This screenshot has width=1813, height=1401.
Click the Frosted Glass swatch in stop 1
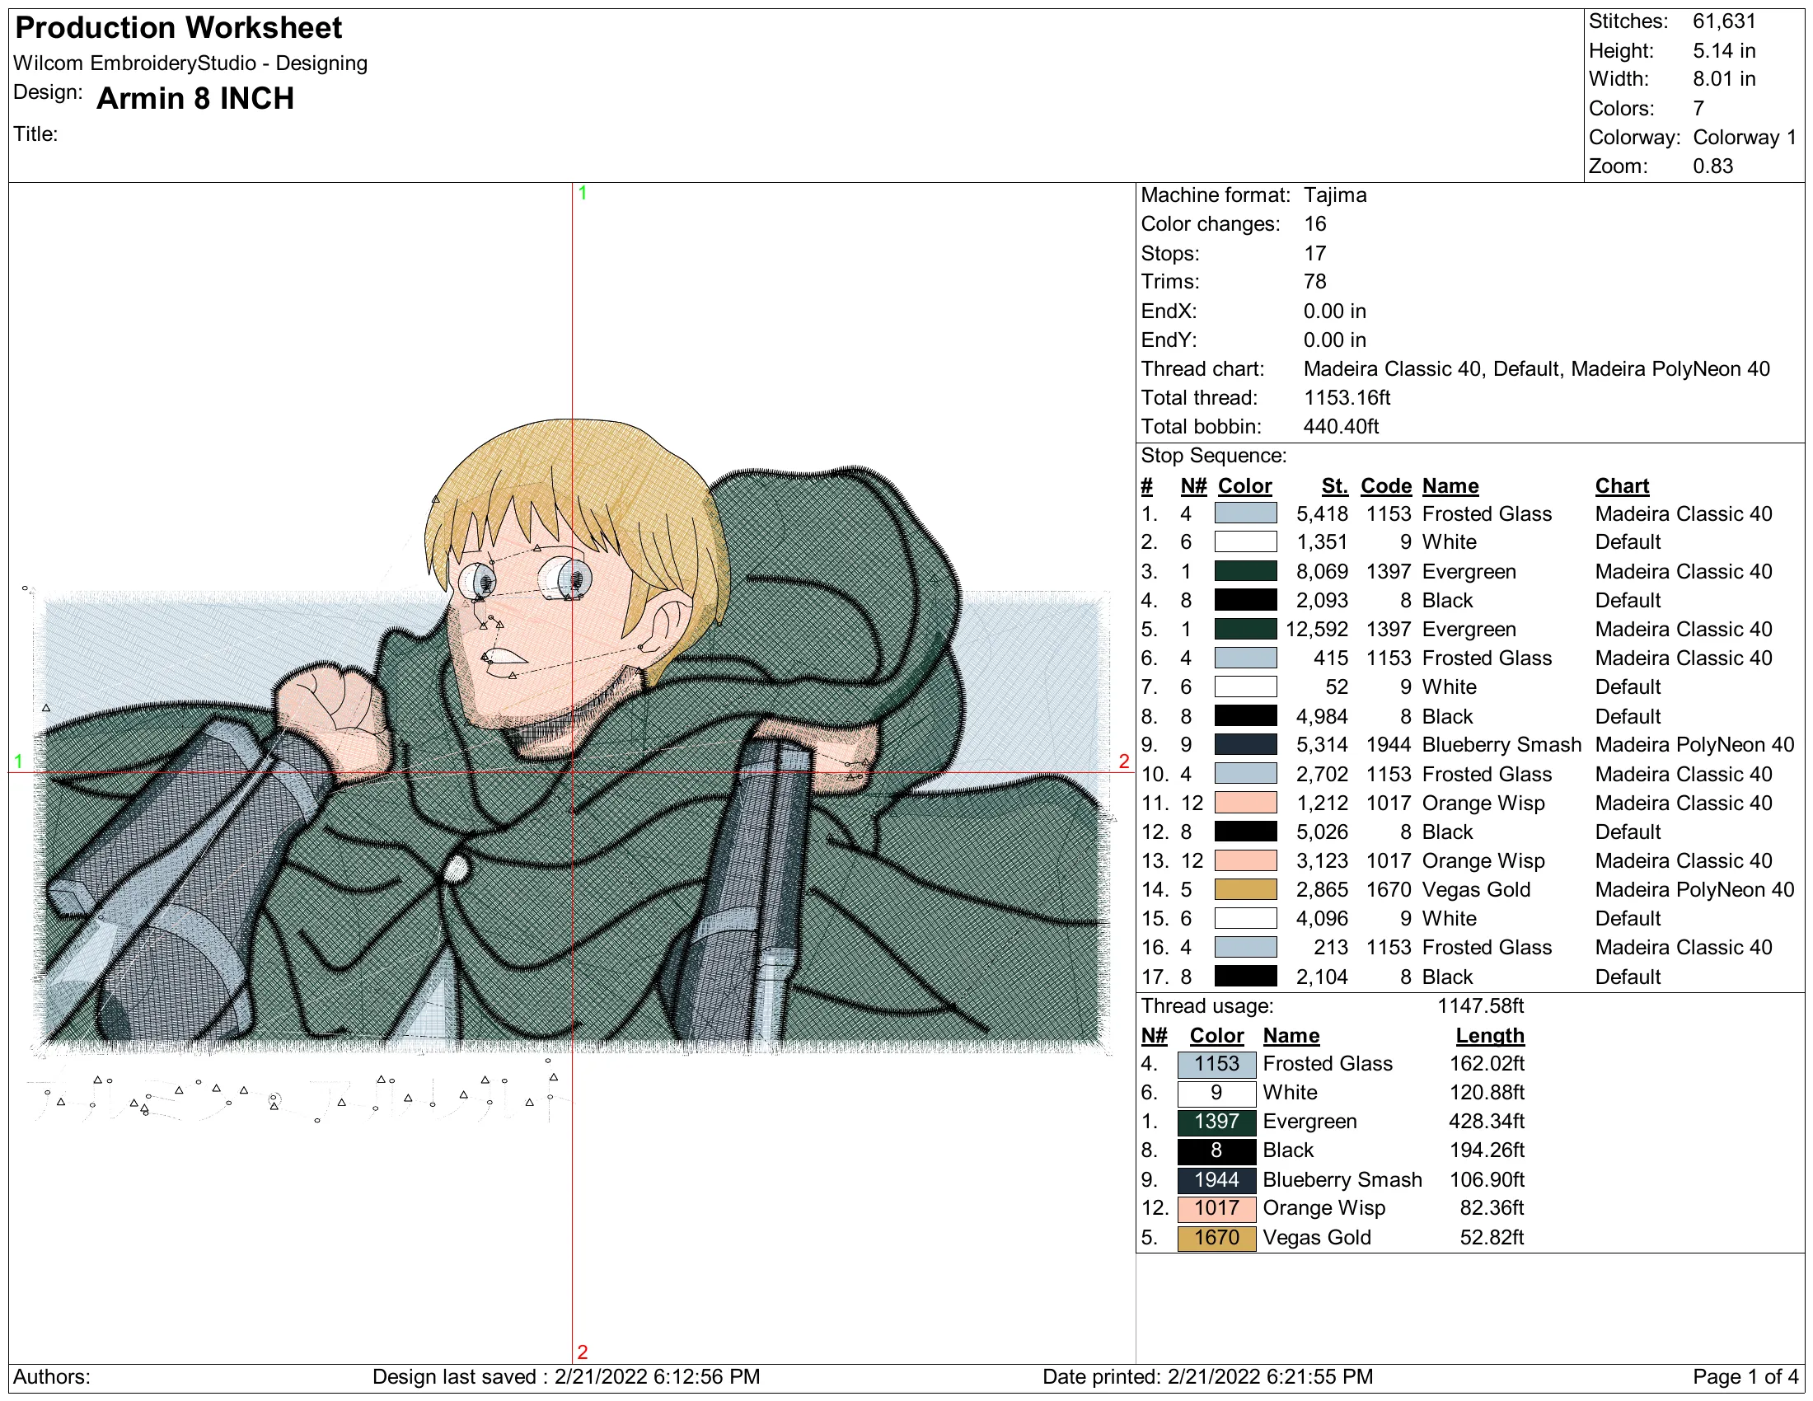1245,513
